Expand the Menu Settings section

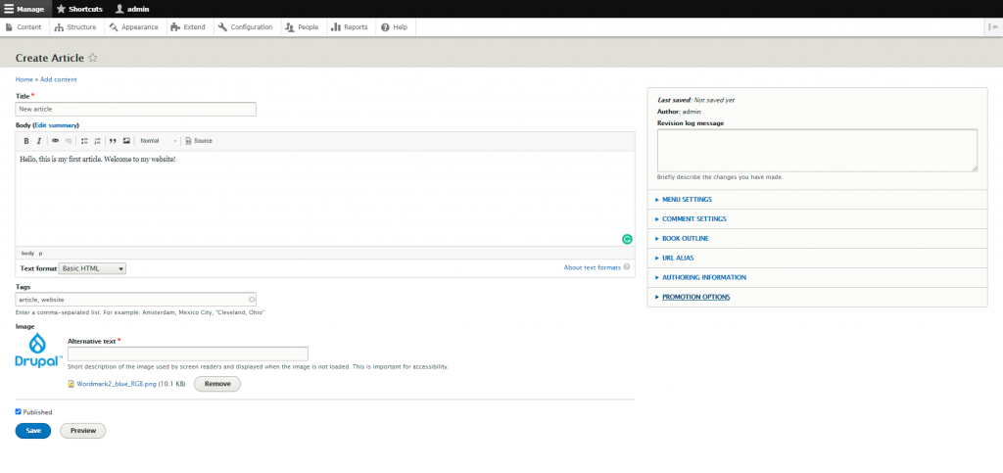tap(687, 200)
